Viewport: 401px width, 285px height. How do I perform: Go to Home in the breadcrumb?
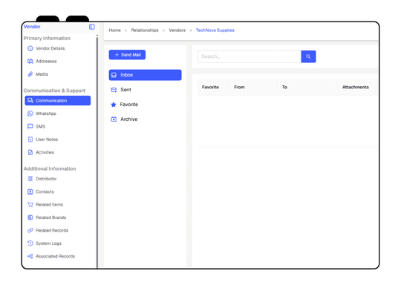pos(114,30)
